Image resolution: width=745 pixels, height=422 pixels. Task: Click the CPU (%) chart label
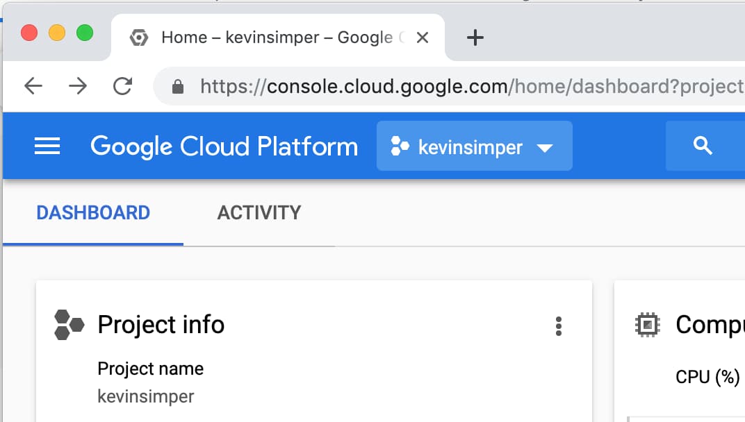click(707, 377)
